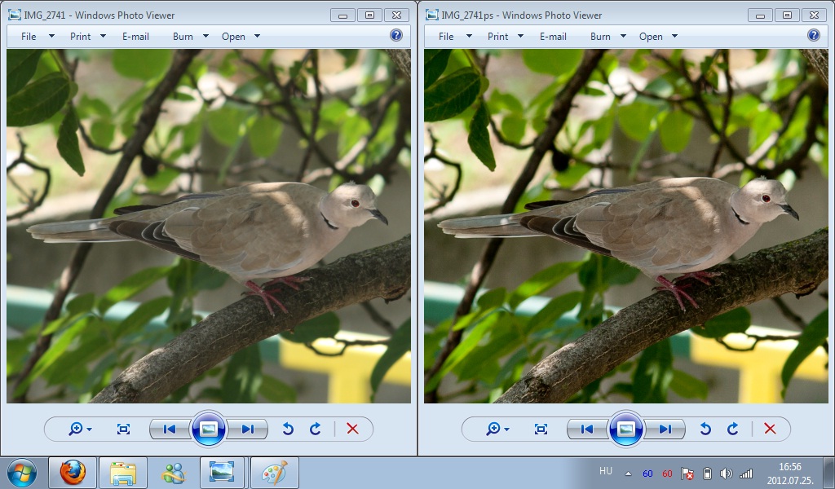Fit image to window in IMG_2741ps viewer
835x489 pixels.
tap(541, 429)
